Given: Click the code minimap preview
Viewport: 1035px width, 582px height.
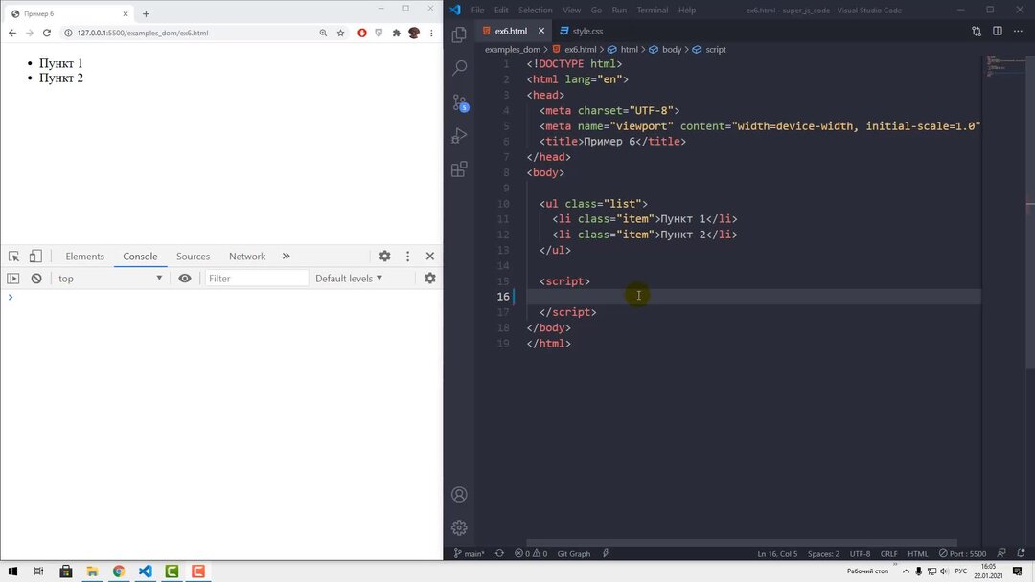Looking at the screenshot, I should click(x=1005, y=66).
